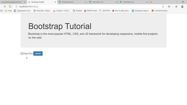Click the blue Tamam button
187x105 pixels.
[38, 53]
